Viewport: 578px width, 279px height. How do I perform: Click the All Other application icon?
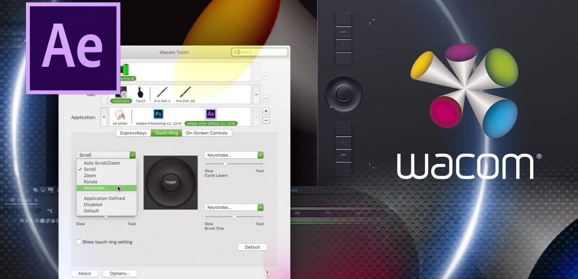point(120,114)
